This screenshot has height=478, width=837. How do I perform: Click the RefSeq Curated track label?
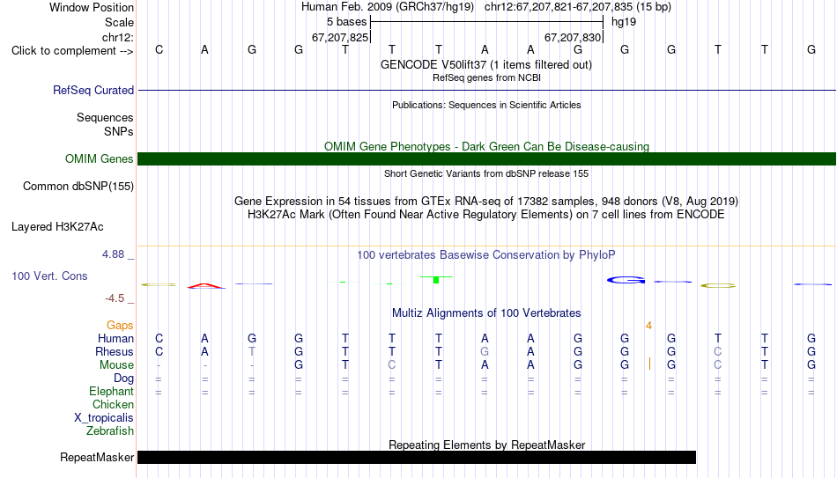click(93, 90)
